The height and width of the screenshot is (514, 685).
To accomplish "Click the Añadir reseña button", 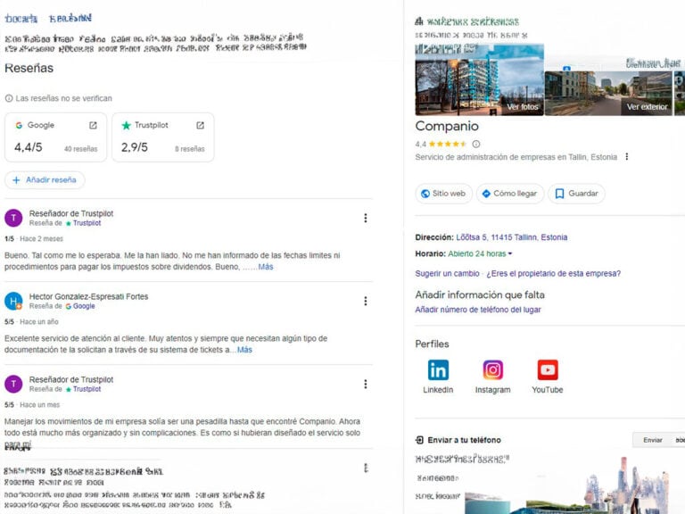I will tap(45, 180).
